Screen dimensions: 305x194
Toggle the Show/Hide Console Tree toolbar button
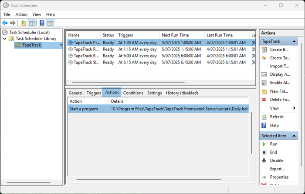[x=32, y=23]
